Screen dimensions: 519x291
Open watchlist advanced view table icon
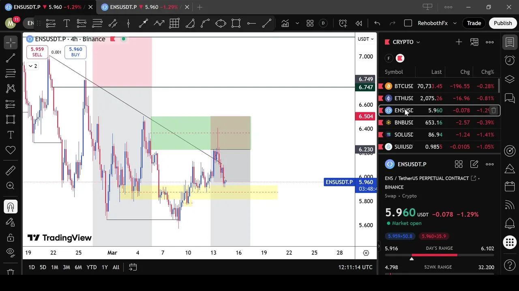click(x=474, y=42)
